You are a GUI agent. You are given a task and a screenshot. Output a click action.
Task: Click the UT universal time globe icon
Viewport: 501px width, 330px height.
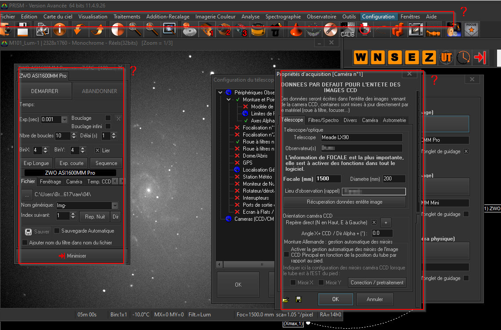(x=446, y=57)
